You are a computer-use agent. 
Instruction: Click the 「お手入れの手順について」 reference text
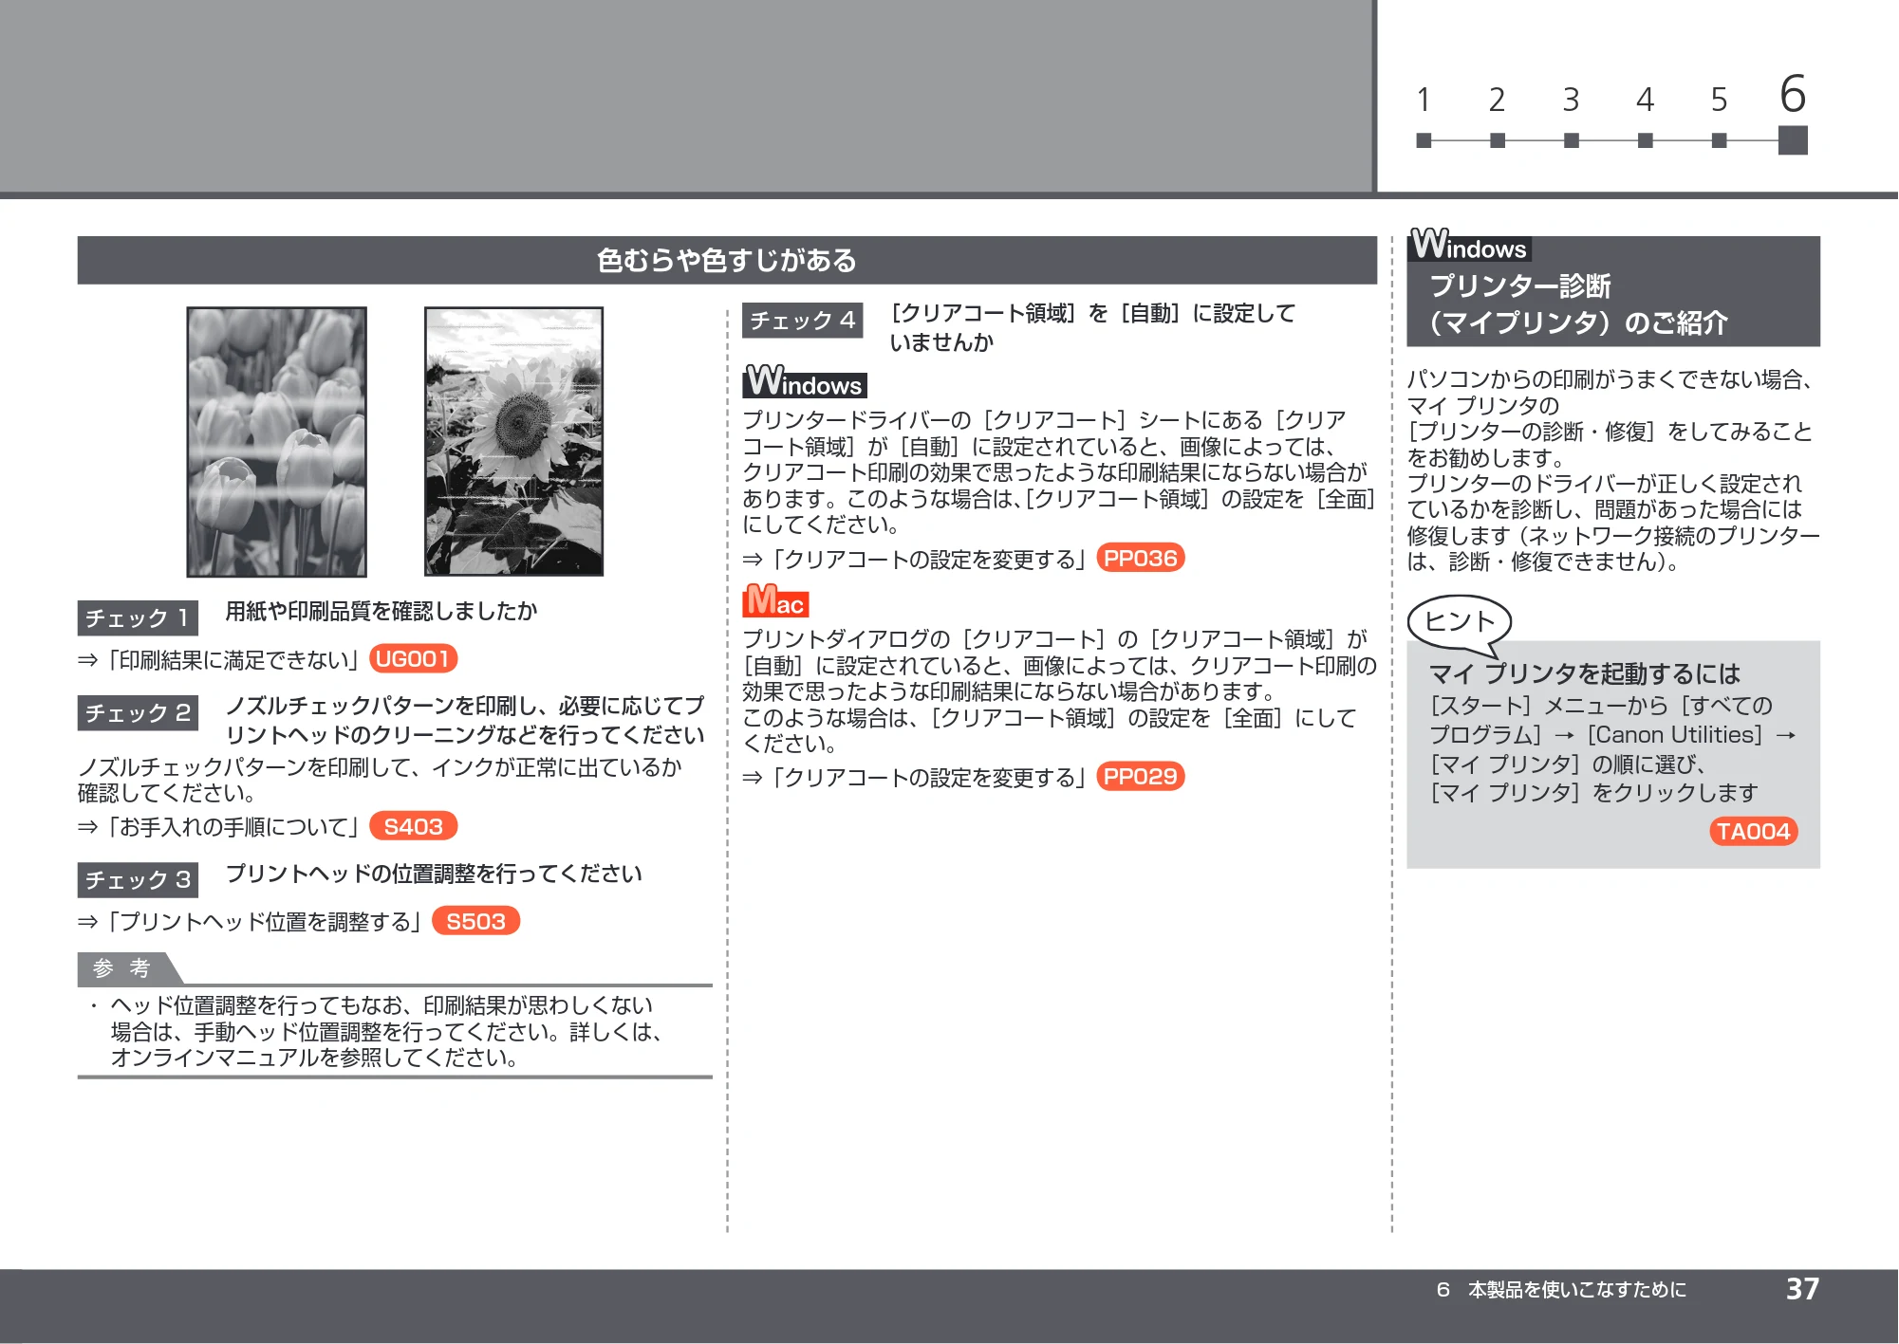point(233,827)
